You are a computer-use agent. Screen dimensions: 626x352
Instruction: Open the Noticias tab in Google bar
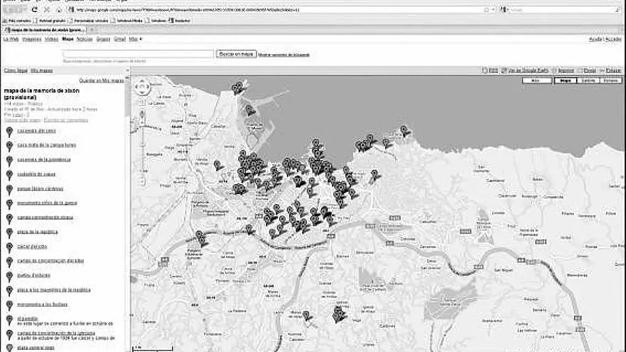84,39
